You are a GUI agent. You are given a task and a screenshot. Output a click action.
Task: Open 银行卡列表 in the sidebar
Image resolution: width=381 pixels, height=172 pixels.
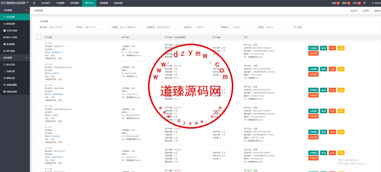pyautogui.click(x=15, y=37)
